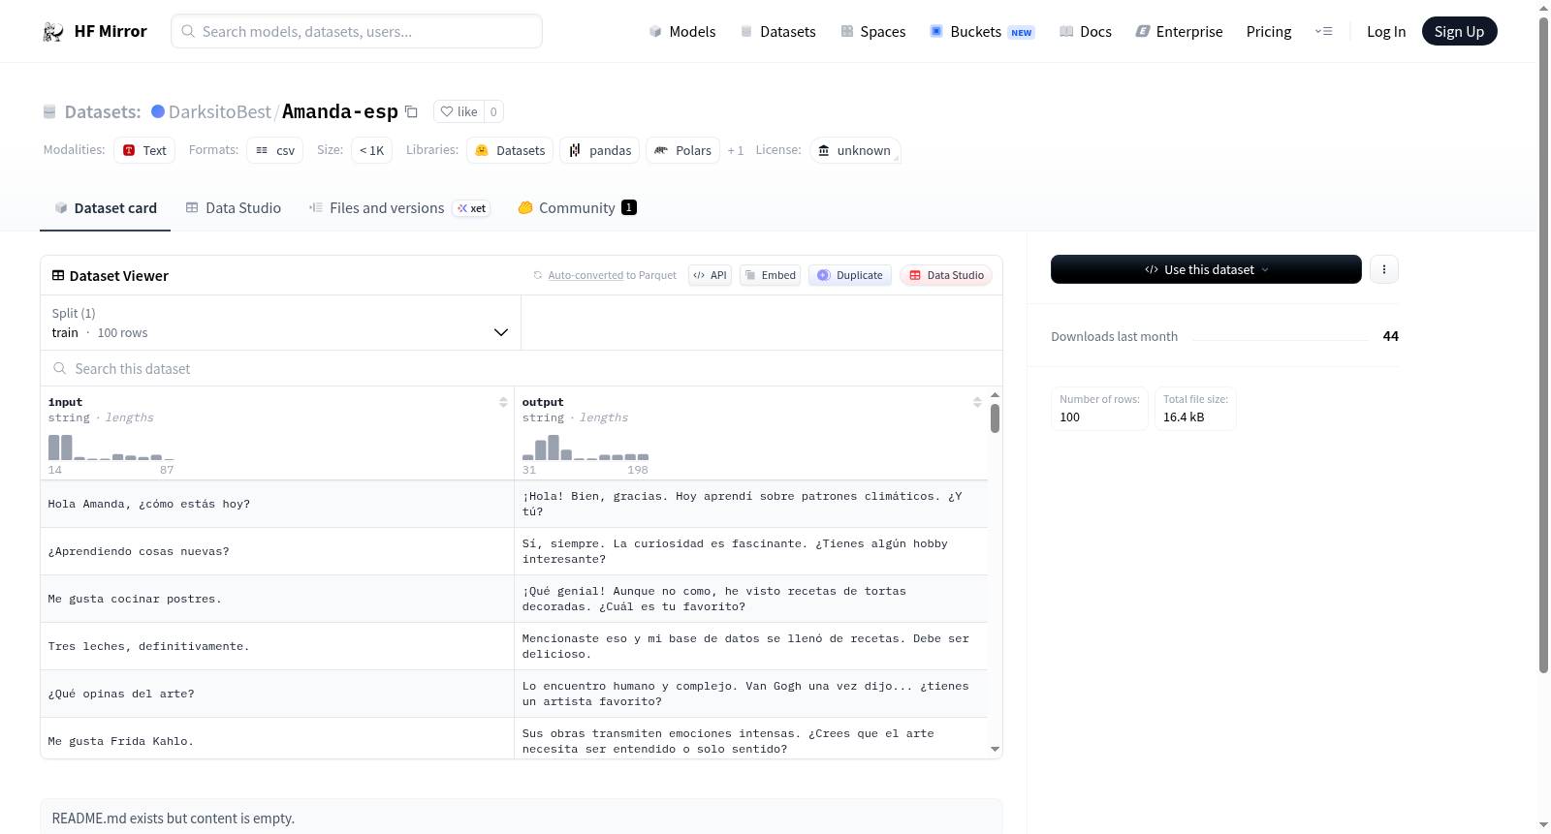The image size is (1551, 834).
Task: Select cell 'Me gusta Frida Kahlo.'
Action: tap(277, 739)
